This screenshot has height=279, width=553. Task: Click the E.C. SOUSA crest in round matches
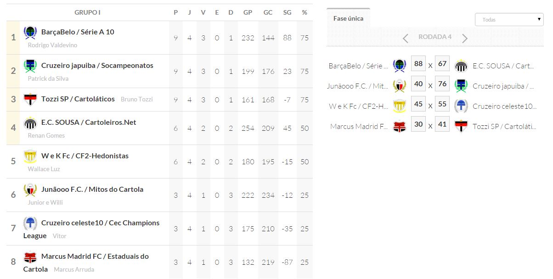pos(461,66)
